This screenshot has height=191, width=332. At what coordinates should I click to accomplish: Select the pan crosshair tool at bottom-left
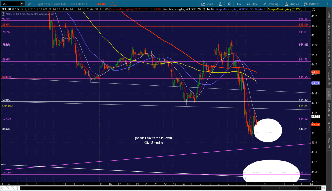3,188
